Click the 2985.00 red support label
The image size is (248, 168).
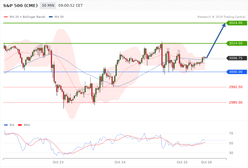tap(236, 102)
